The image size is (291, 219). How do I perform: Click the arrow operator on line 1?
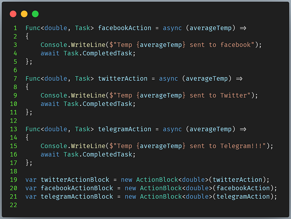[x=243, y=28]
